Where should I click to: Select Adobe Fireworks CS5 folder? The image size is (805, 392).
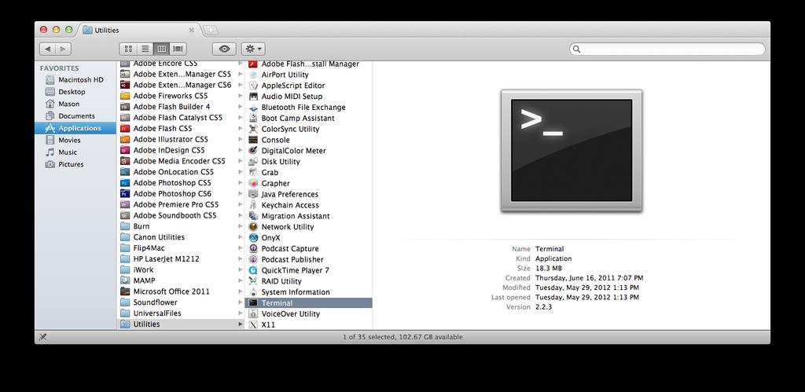[x=181, y=95]
